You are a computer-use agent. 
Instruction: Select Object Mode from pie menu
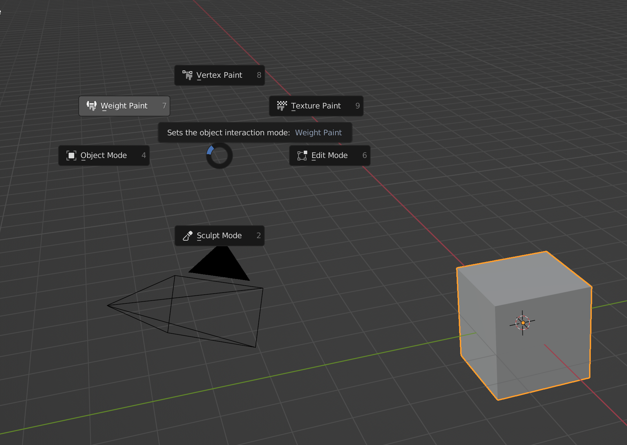pos(104,156)
